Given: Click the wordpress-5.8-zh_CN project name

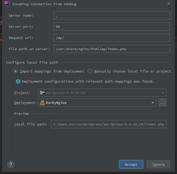Looking at the screenshot, I should (x=66, y=93).
